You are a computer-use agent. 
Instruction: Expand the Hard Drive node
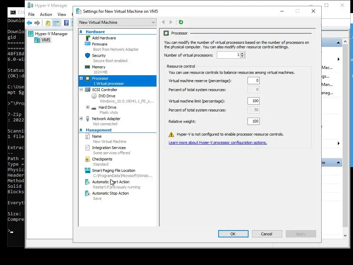point(88,107)
